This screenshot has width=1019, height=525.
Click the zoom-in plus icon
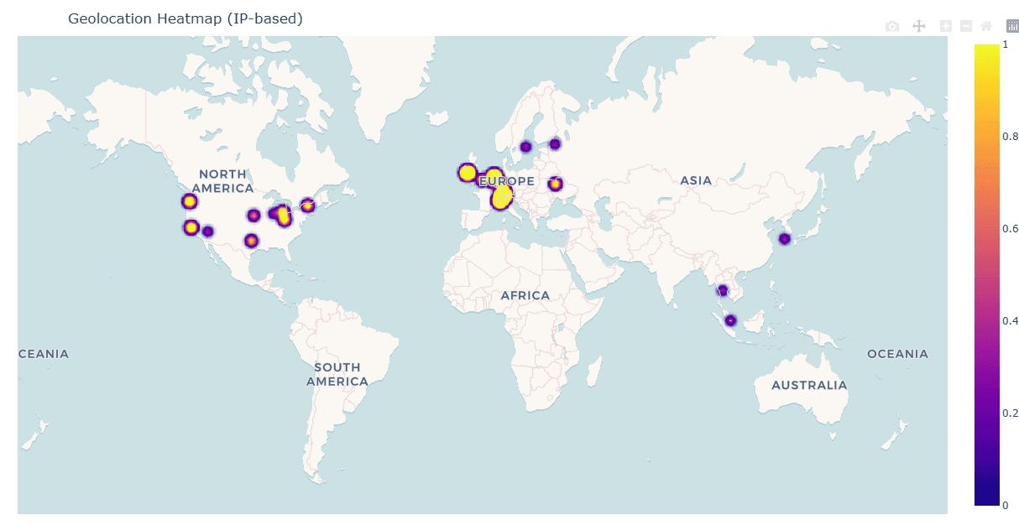click(x=946, y=26)
